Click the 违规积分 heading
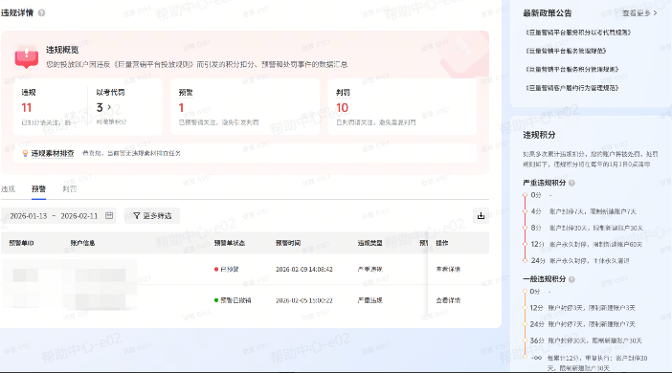Screen dimensions: 672x373 coord(539,135)
